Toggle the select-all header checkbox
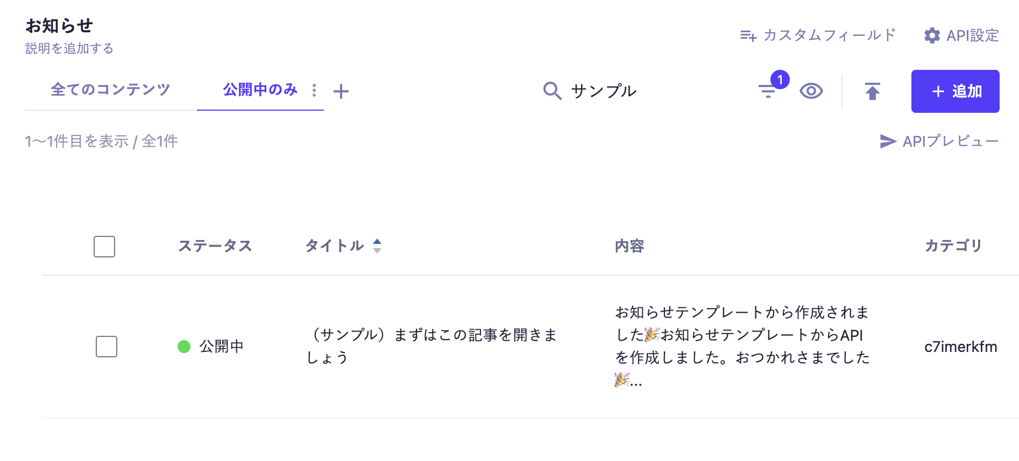Viewport: 1019px width, 461px height. click(x=104, y=247)
